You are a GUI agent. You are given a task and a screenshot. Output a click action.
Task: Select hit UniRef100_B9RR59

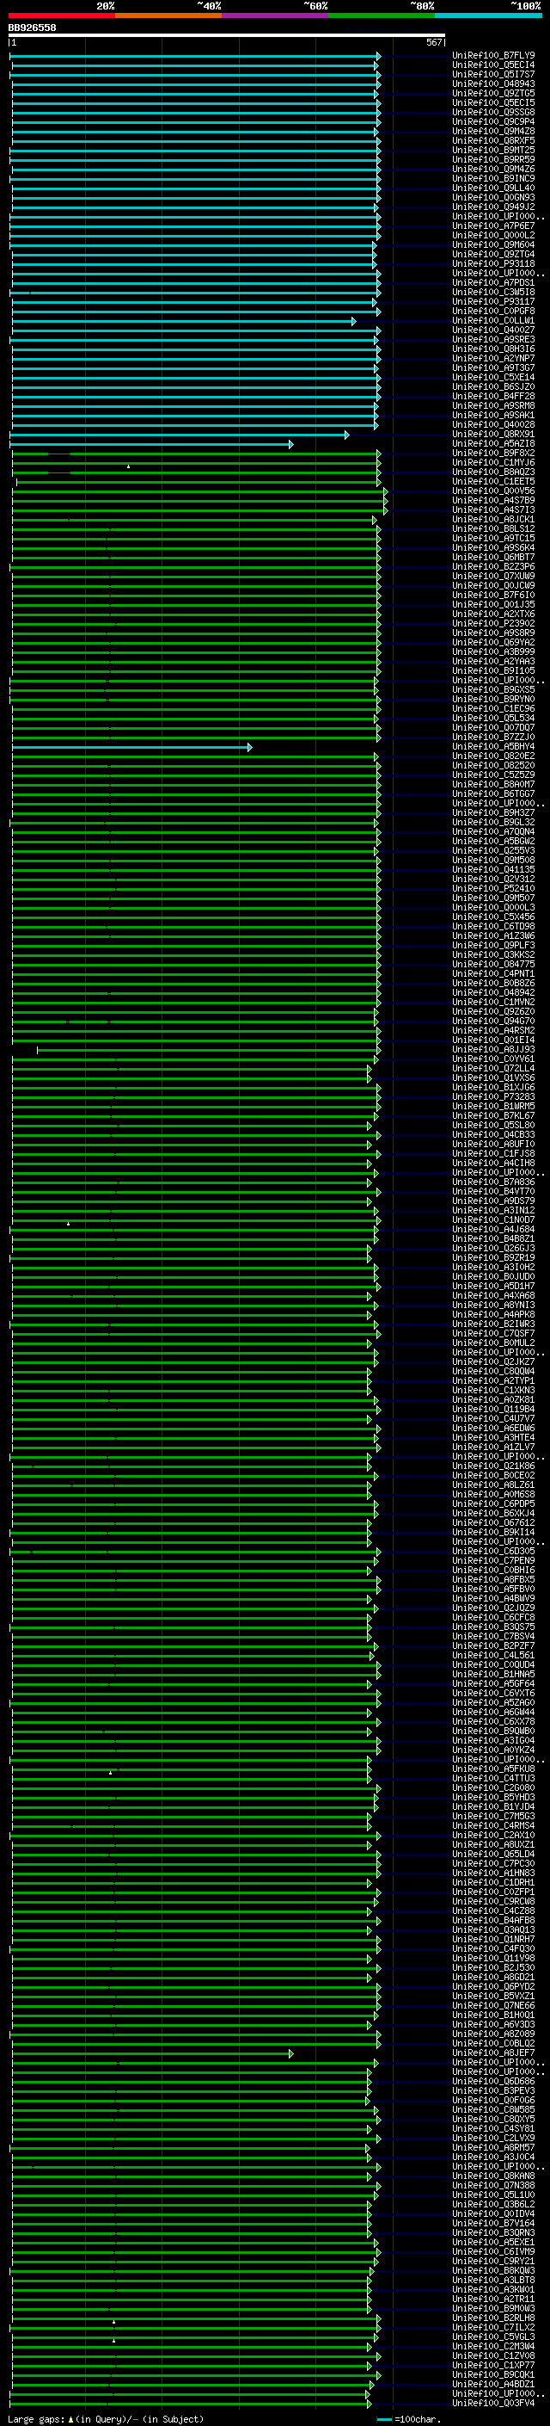(493, 159)
